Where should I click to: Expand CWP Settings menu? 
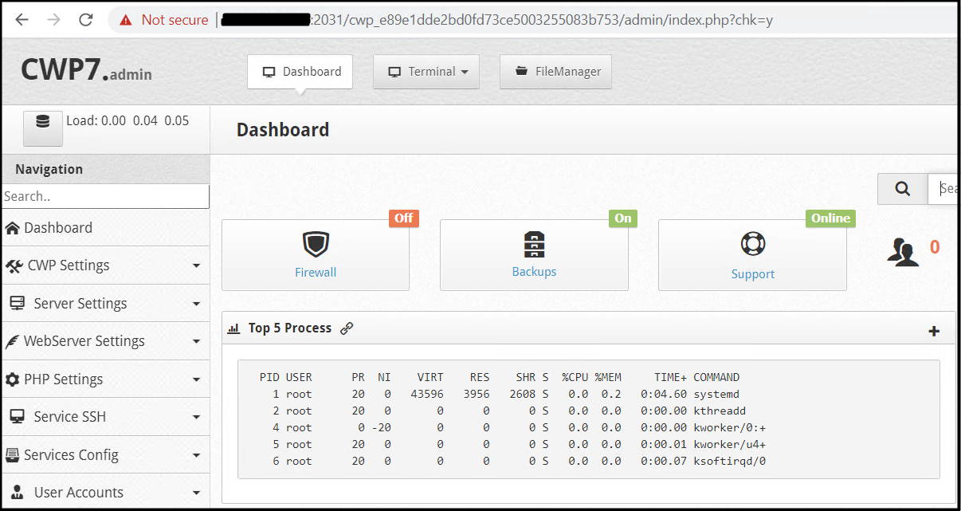105,265
